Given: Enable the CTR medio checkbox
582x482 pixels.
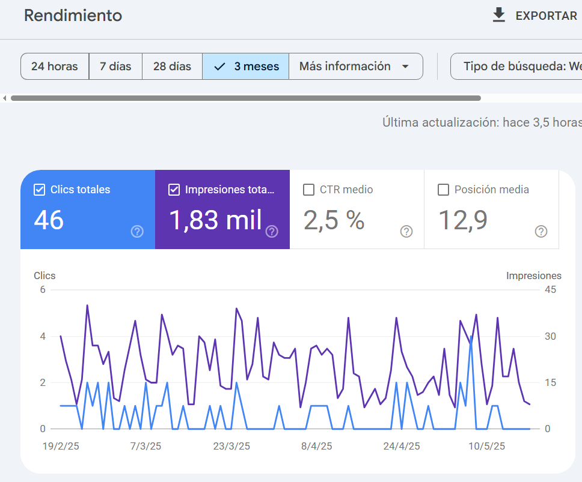Looking at the screenshot, I should pyautogui.click(x=309, y=190).
